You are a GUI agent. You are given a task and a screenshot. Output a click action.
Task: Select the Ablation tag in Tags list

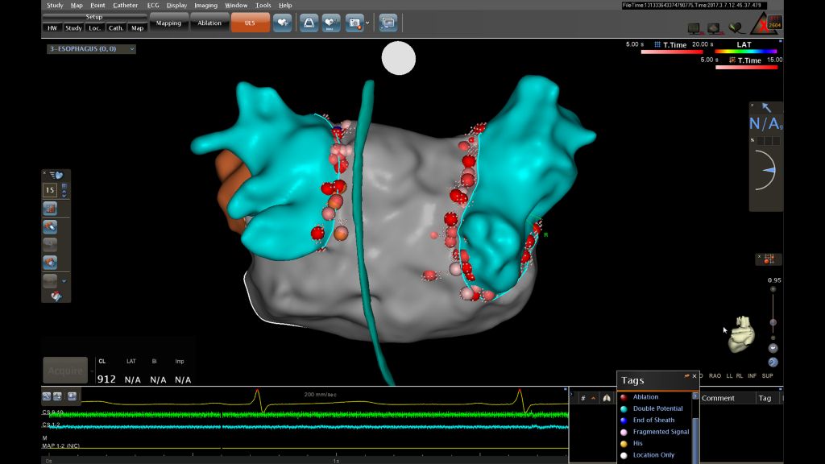tap(645, 397)
